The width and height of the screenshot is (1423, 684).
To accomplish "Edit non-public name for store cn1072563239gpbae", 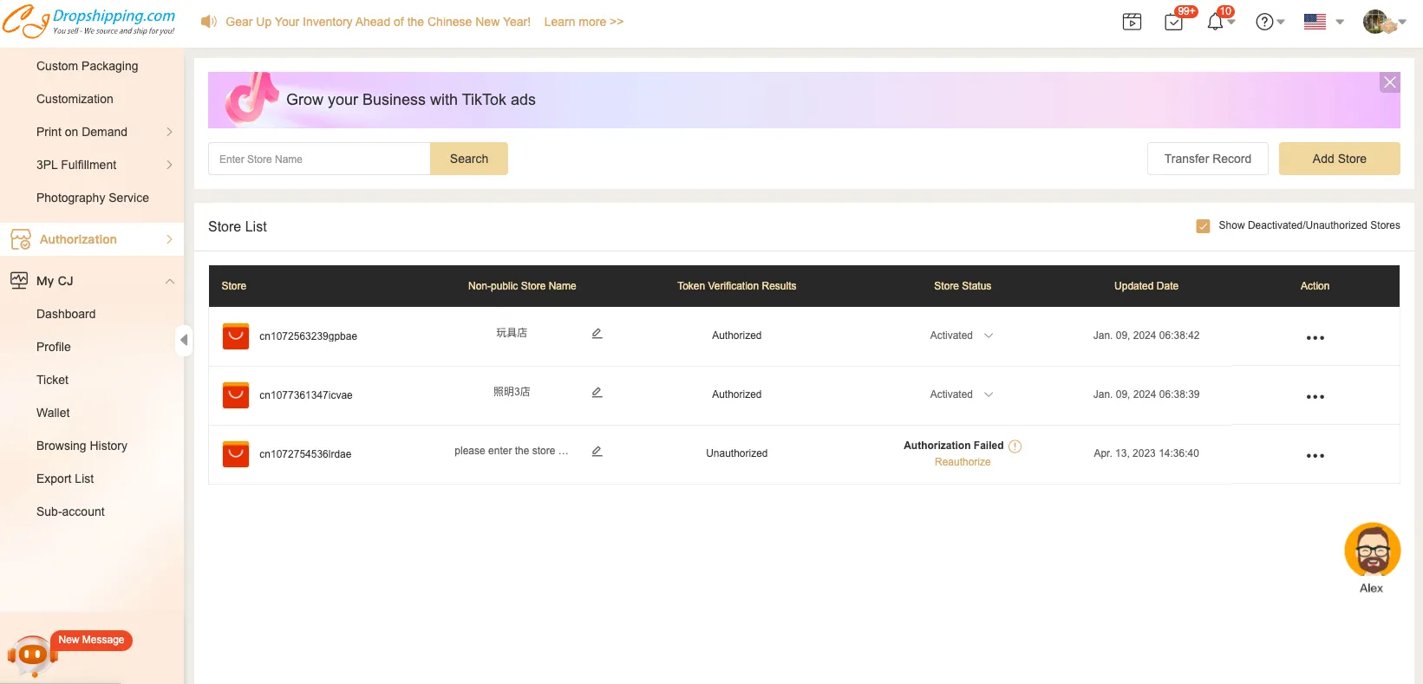I will click(x=597, y=334).
